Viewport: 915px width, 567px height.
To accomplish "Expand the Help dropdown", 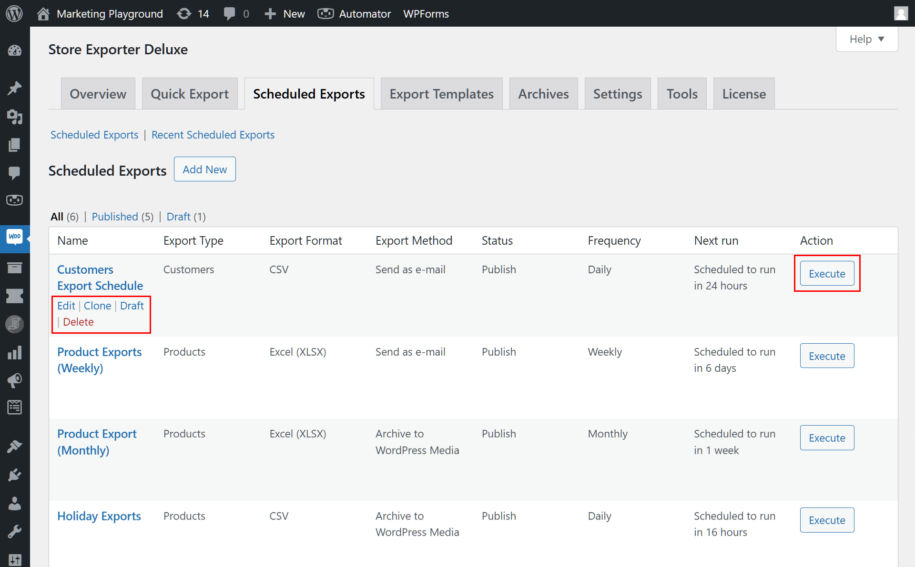I will [867, 39].
